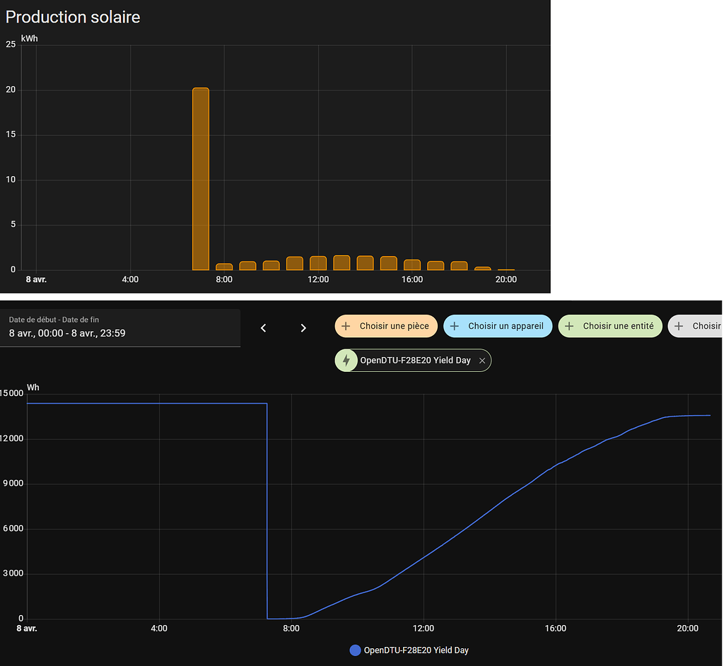Click the plus icon on "Choisir une pièce"
This screenshot has height=666, width=724.
[346, 326]
